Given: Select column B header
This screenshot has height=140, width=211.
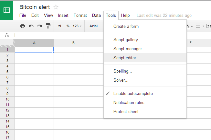Looking at the screenshot, I should tap(73, 43).
